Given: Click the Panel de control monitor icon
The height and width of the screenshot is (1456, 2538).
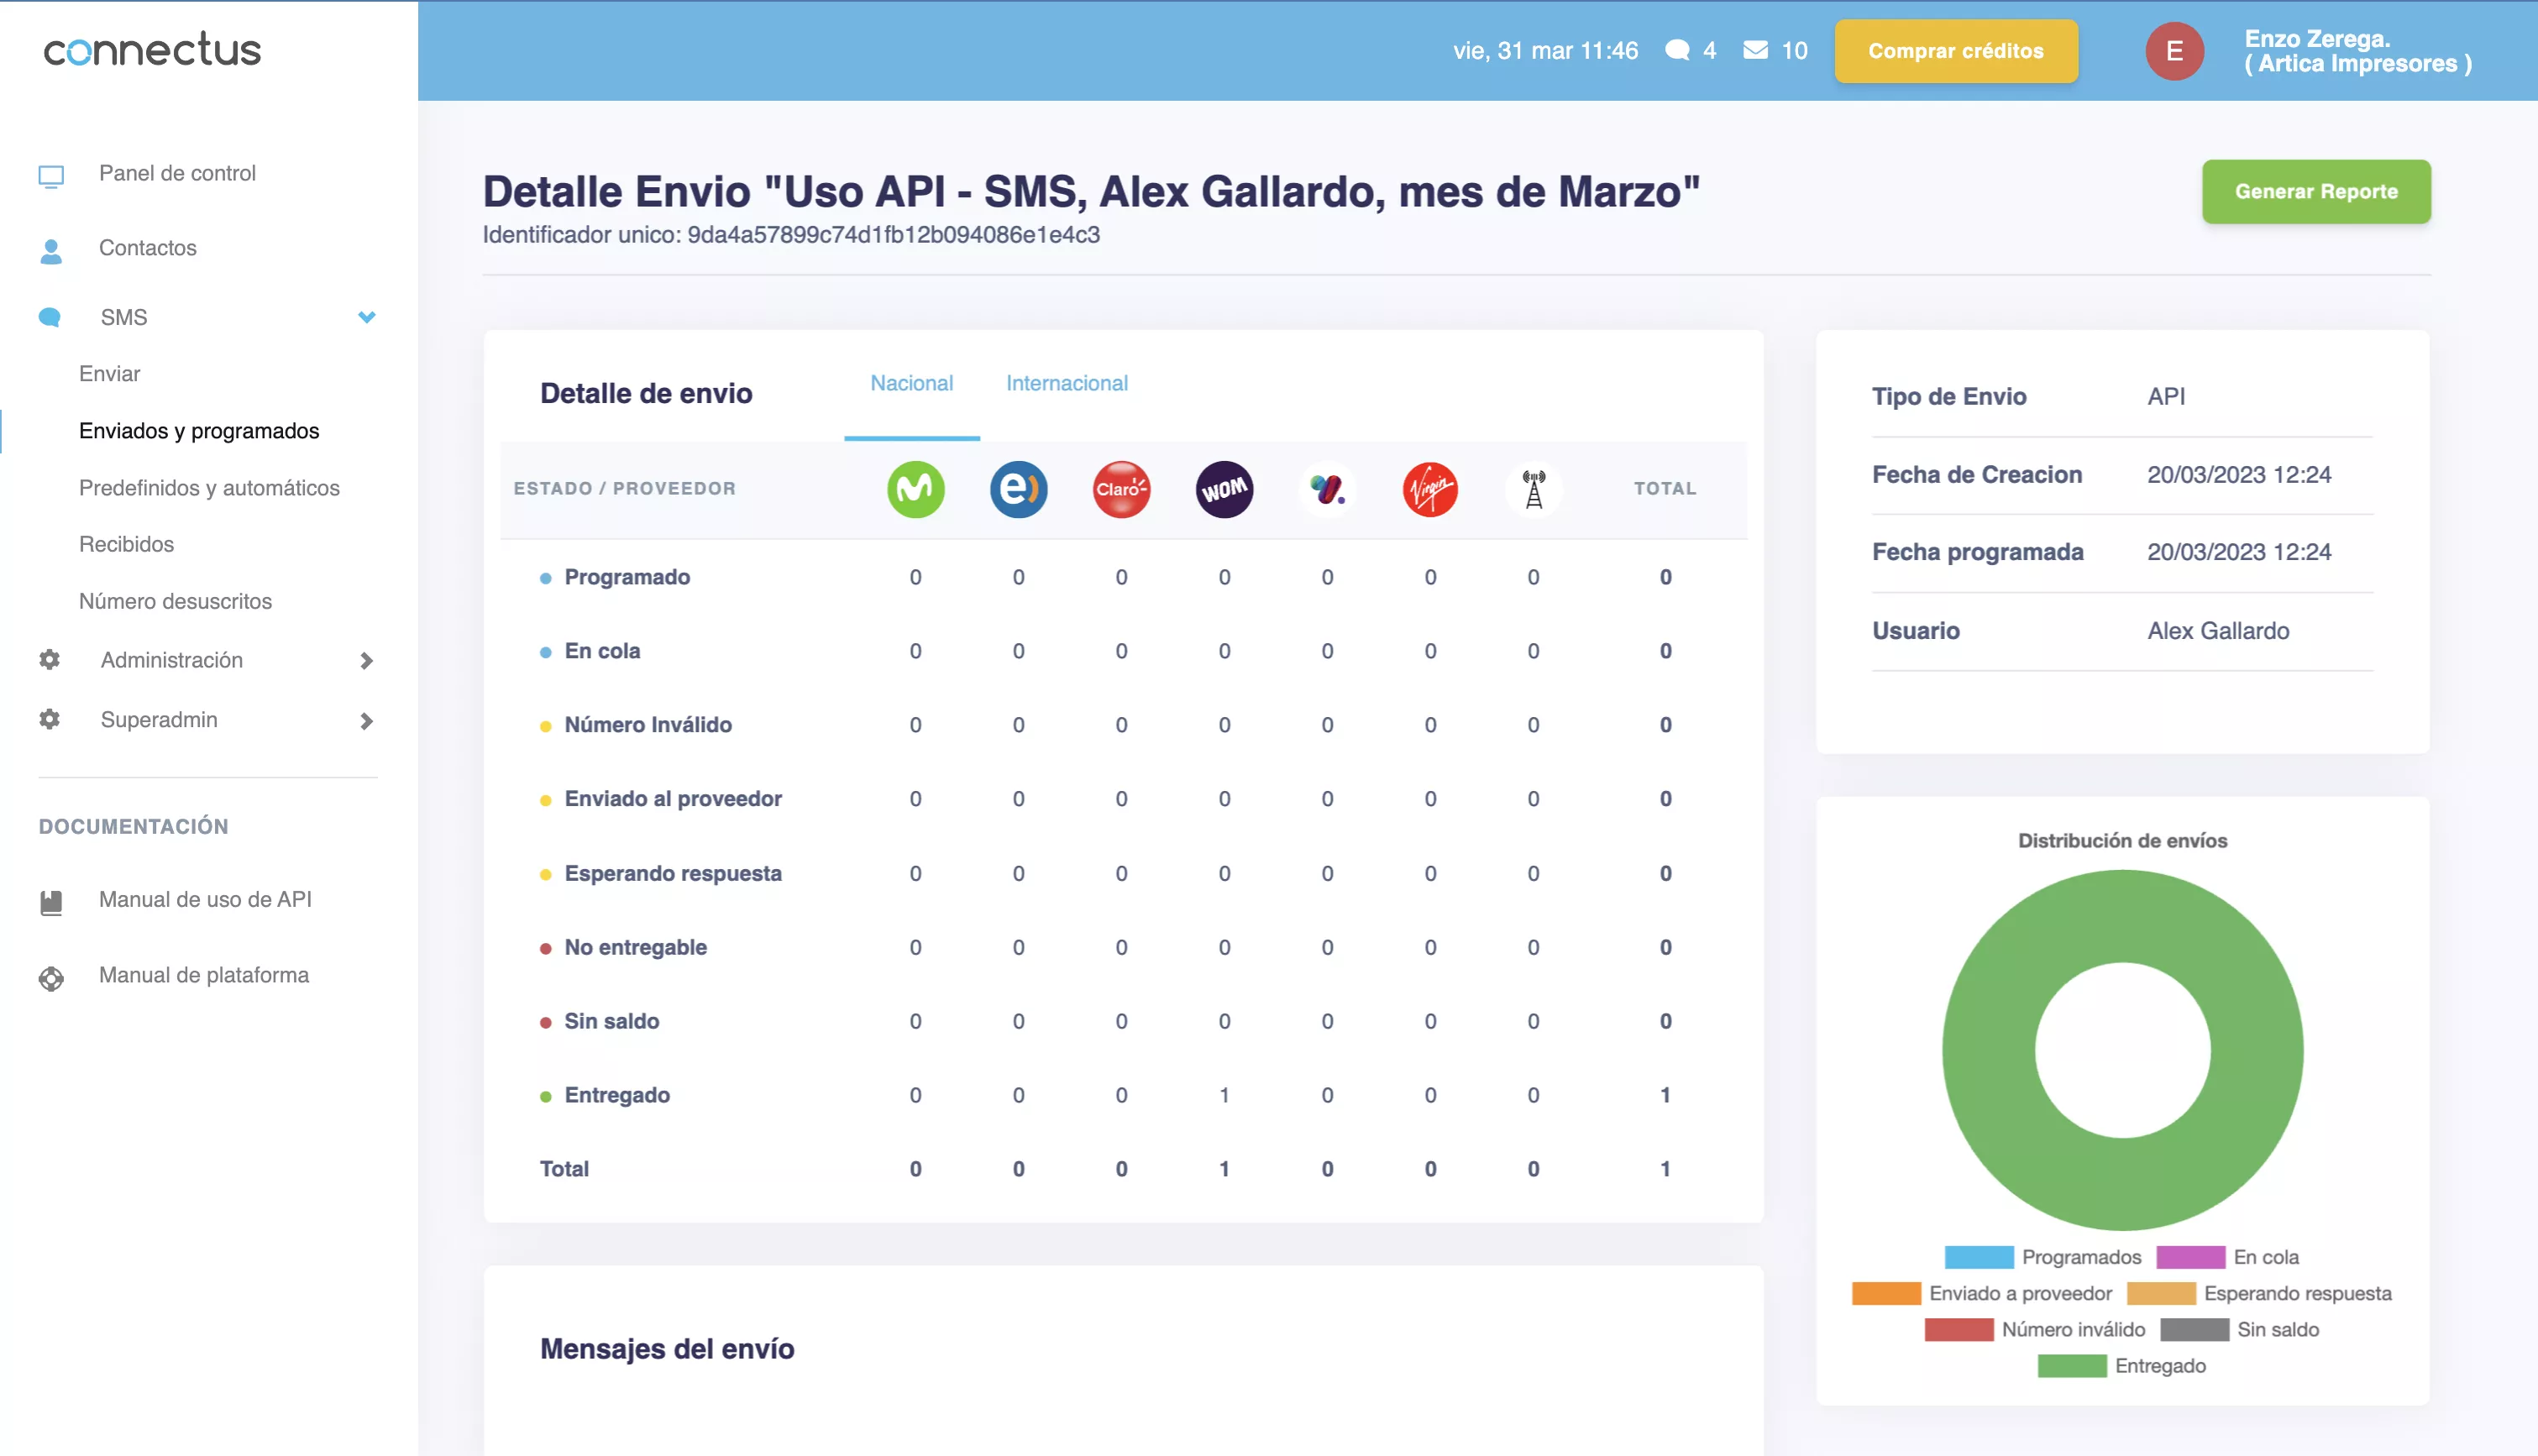Looking at the screenshot, I should point(50,172).
